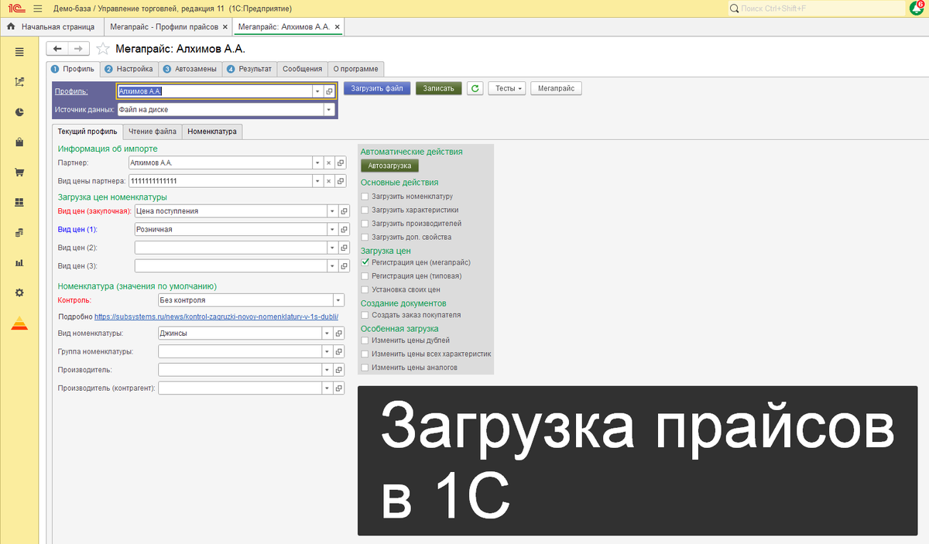This screenshot has width=929, height=544.
Task: Expand the Контроль dropdown arrow
Action: click(339, 300)
